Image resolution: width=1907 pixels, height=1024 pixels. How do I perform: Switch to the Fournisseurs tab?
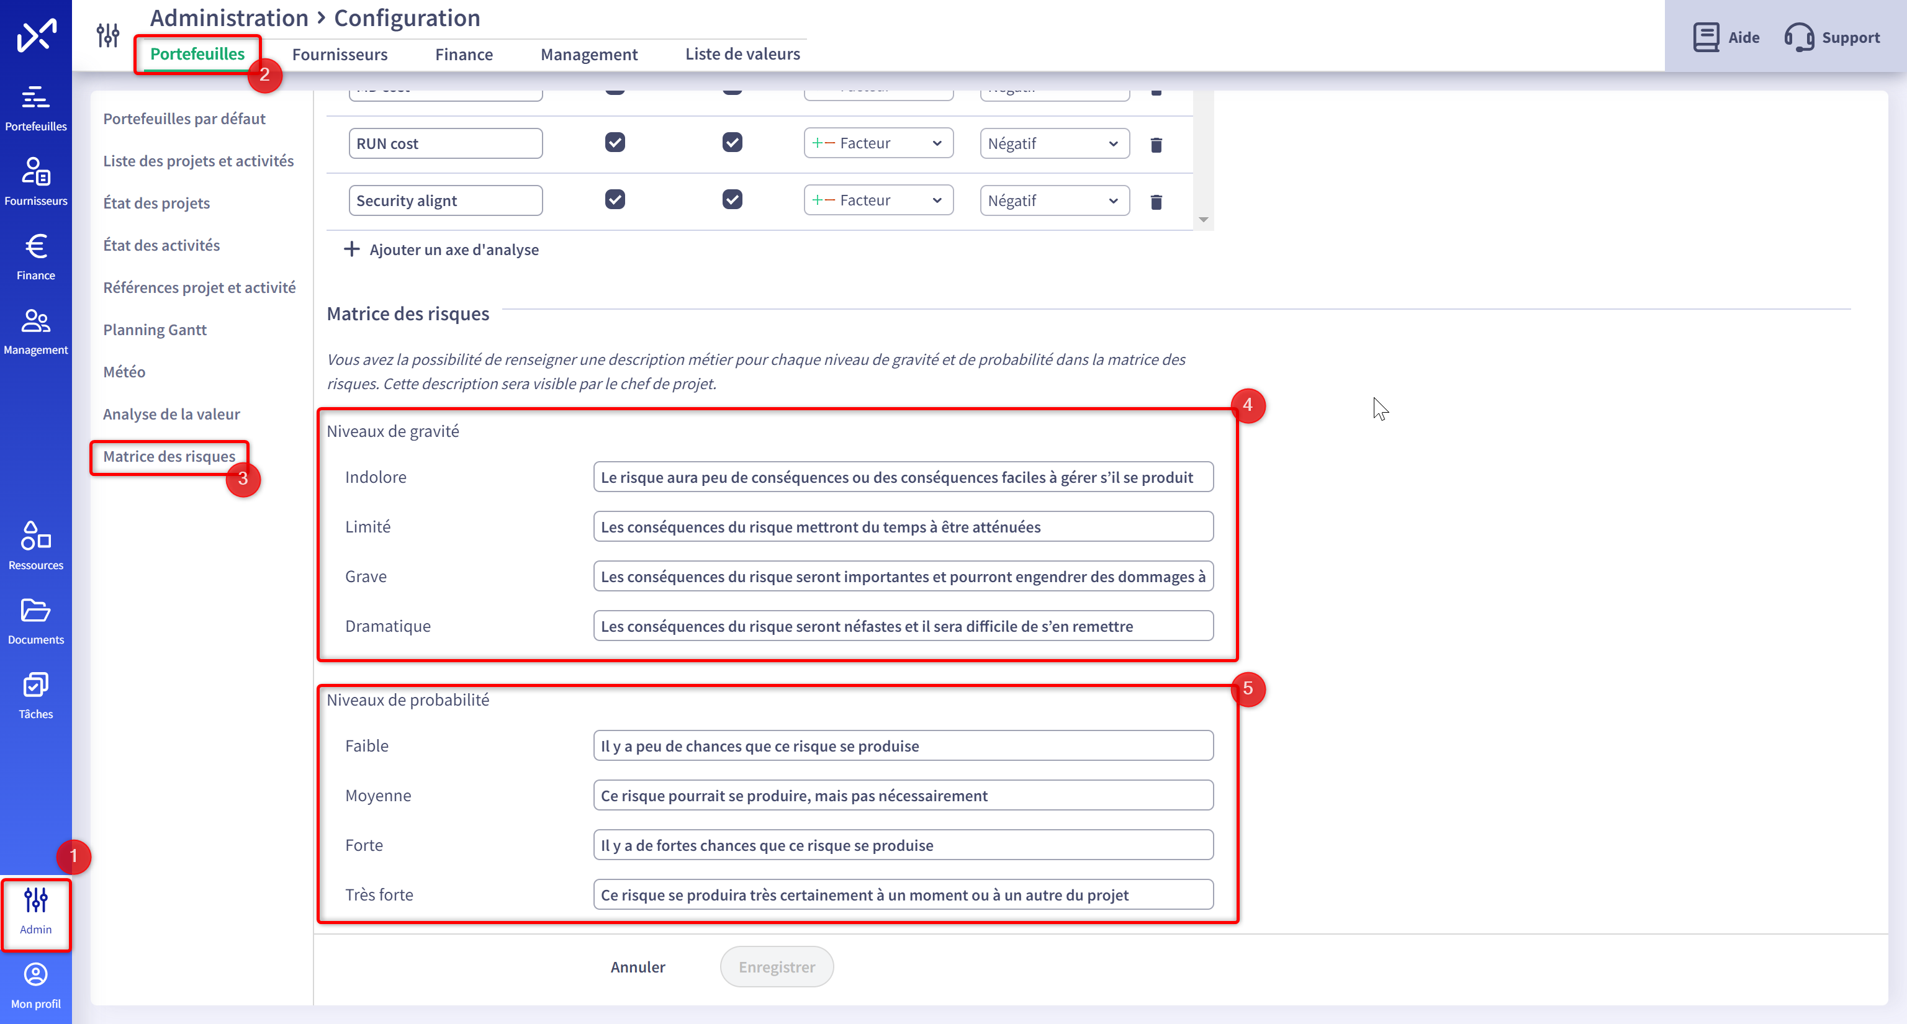pos(340,54)
